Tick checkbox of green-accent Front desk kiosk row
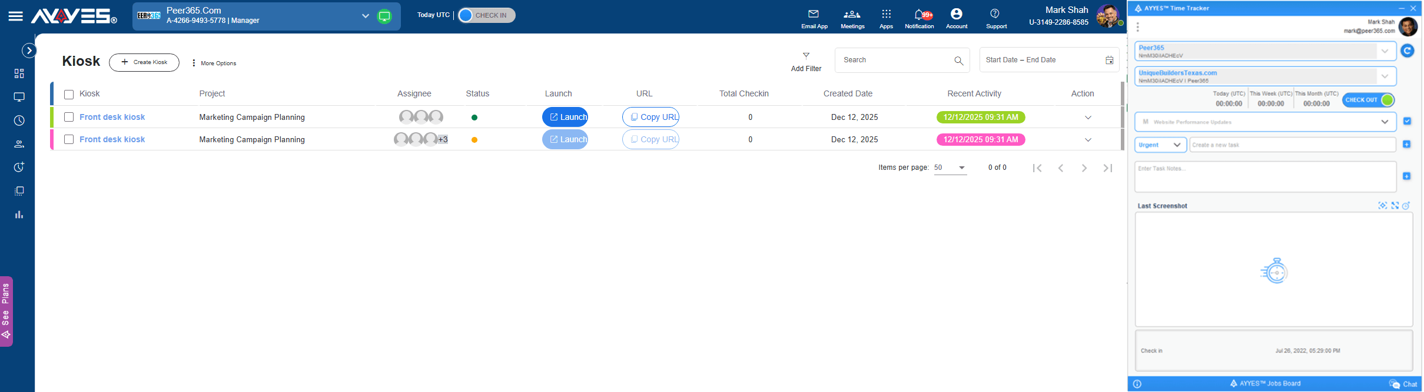The height and width of the screenshot is (392, 1424). (69, 117)
